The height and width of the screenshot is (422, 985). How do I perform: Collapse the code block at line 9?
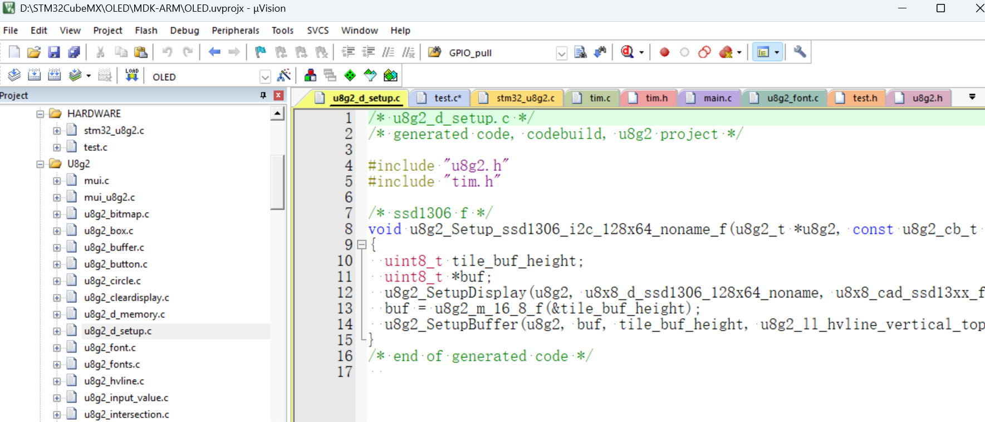pos(361,244)
